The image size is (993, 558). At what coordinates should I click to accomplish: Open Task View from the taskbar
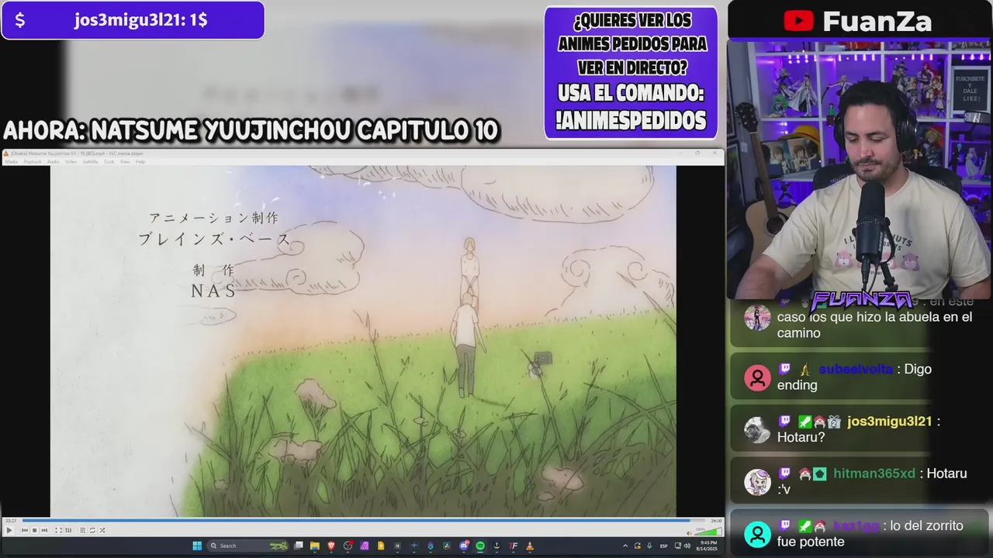(x=299, y=546)
